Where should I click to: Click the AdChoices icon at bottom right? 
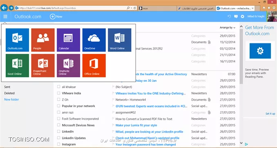click(246, 144)
